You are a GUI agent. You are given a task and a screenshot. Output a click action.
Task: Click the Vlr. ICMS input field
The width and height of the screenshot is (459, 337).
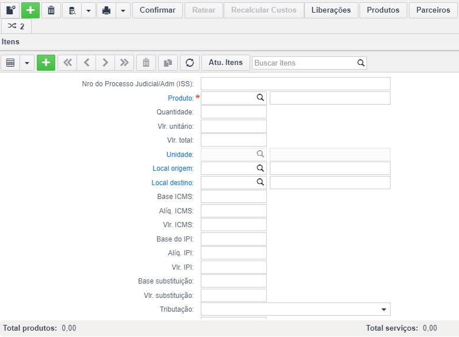click(x=234, y=224)
